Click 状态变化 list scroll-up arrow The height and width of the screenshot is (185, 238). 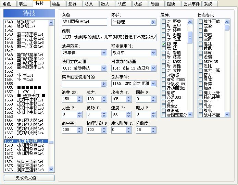point(227,22)
